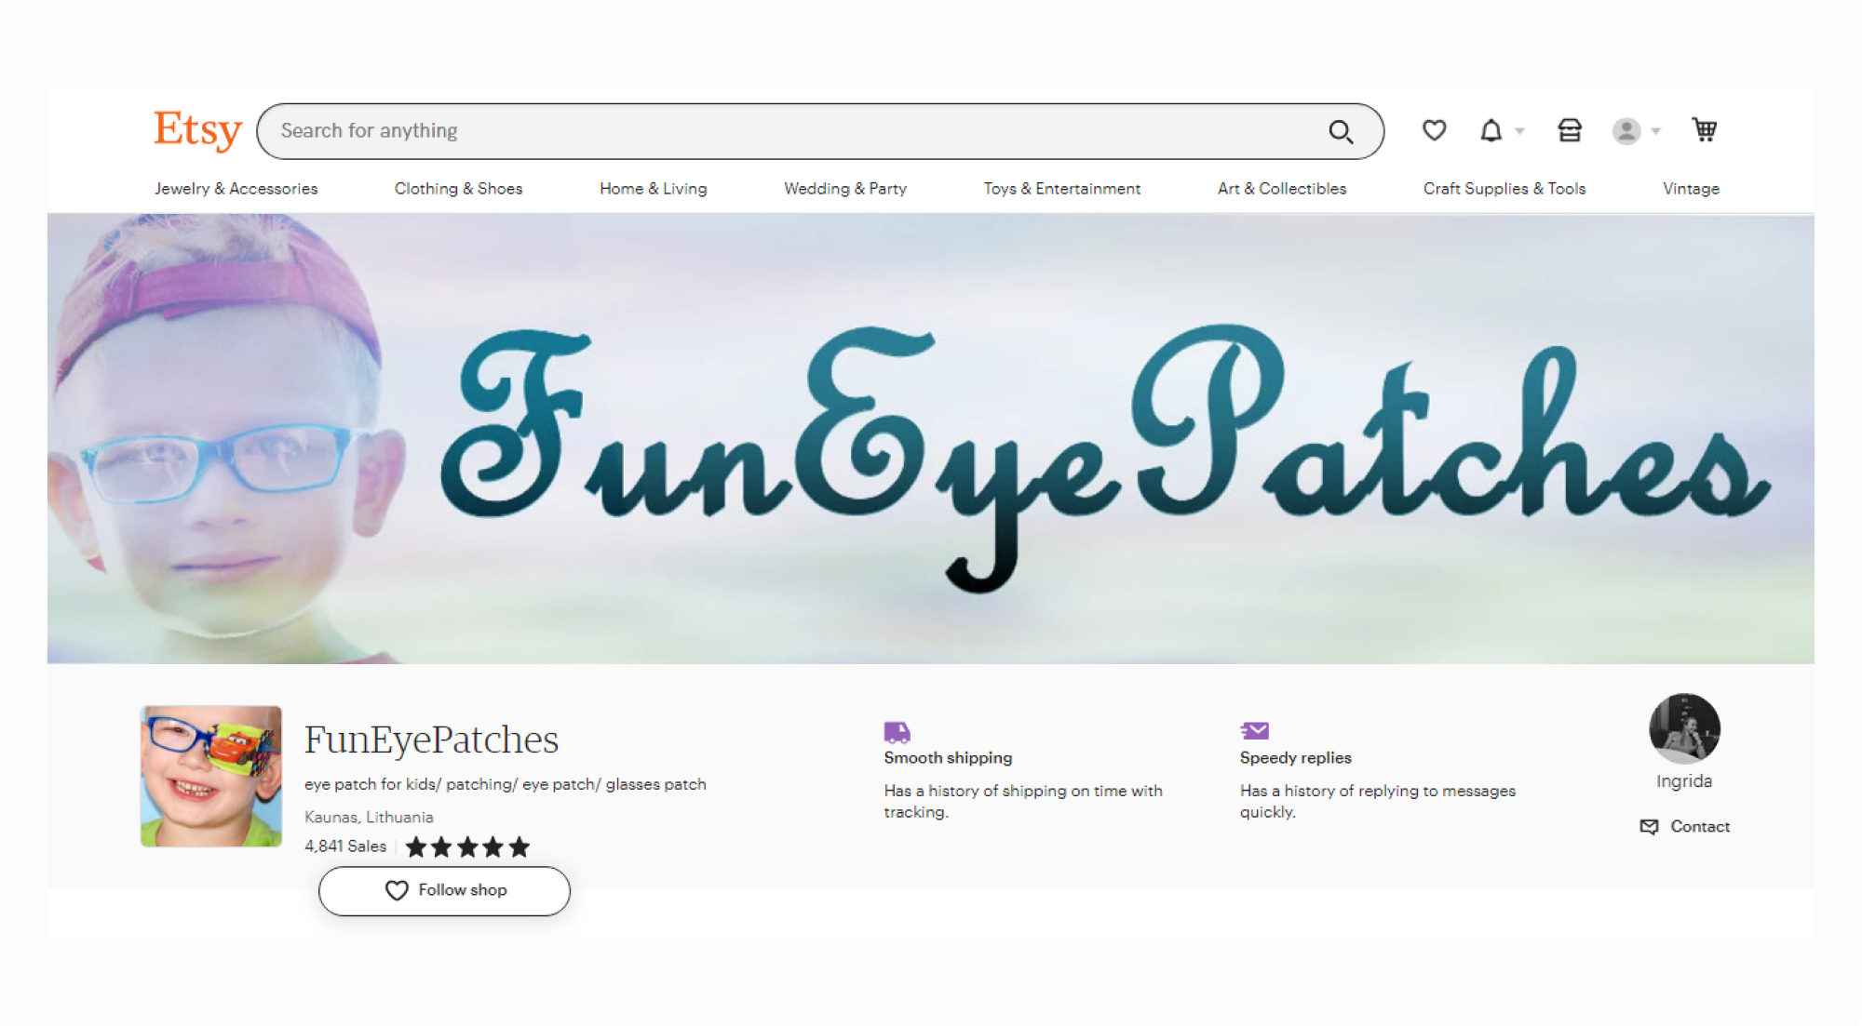
Task: Expand account menu dropdown arrow
Action: (x=1655, y=131)
